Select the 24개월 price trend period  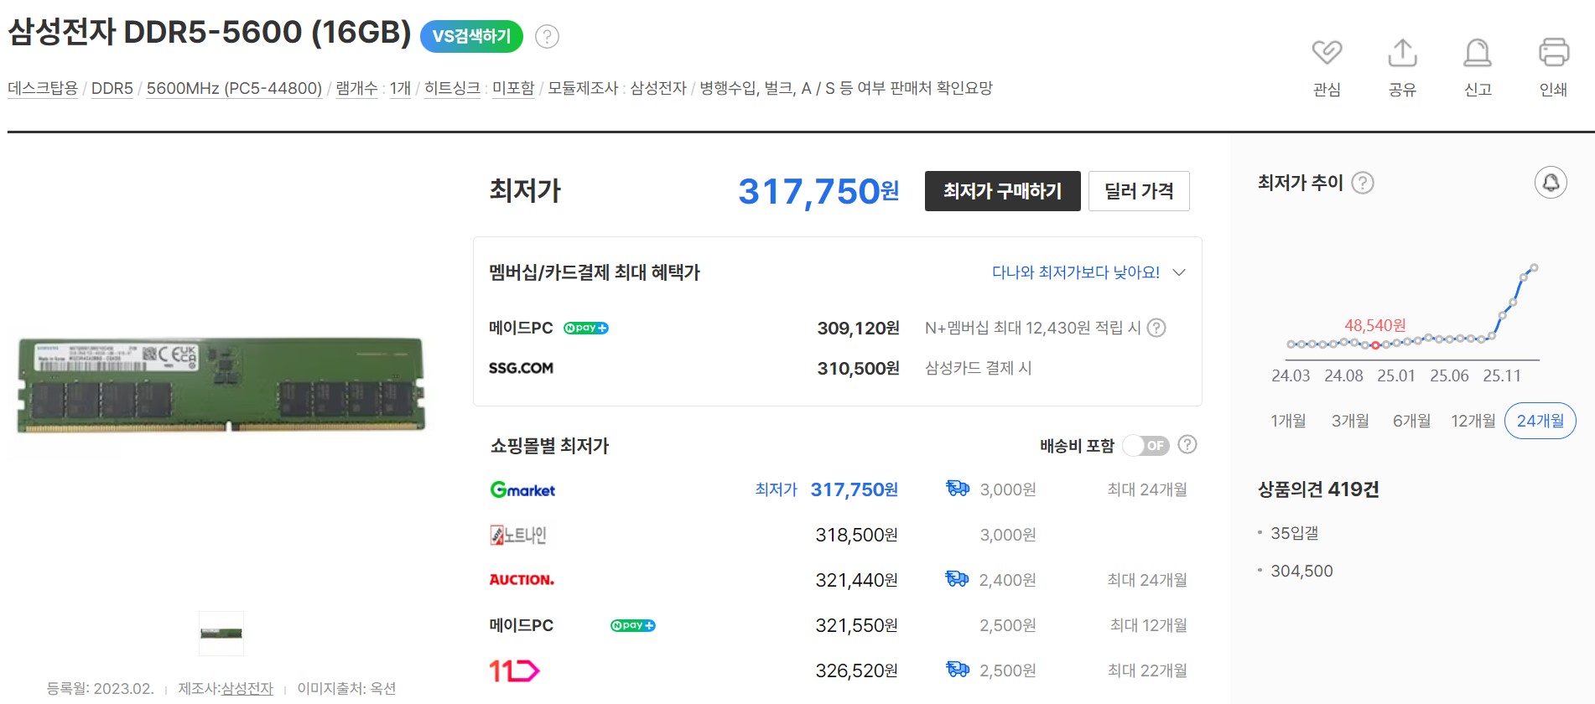(x=1540, y=421)
